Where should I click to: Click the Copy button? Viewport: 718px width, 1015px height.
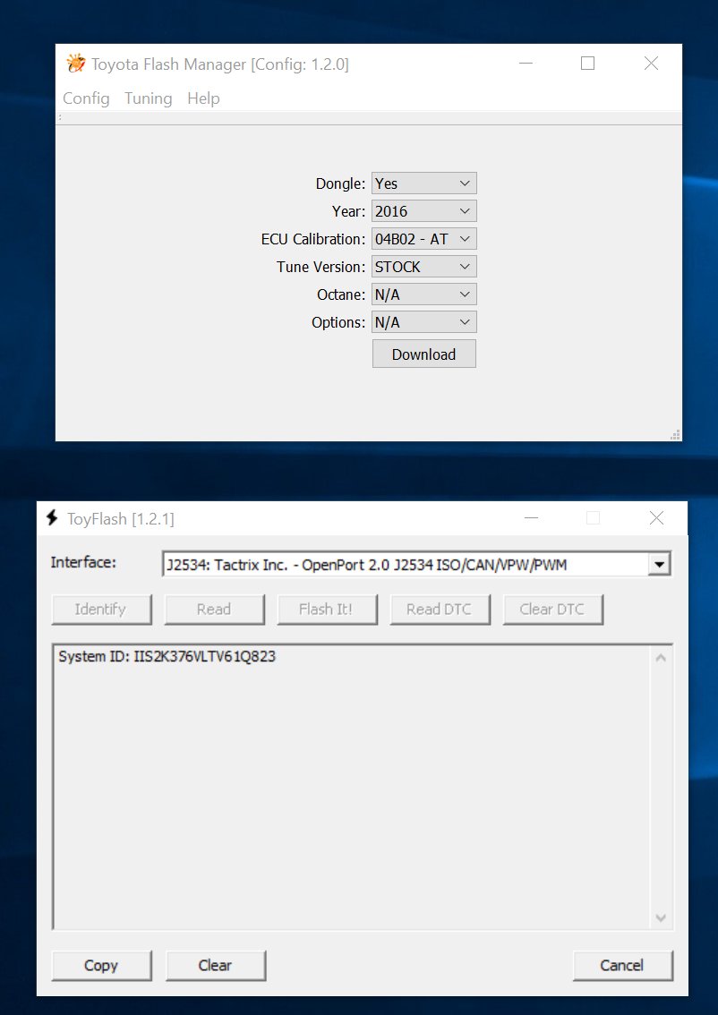coord(101,965)
